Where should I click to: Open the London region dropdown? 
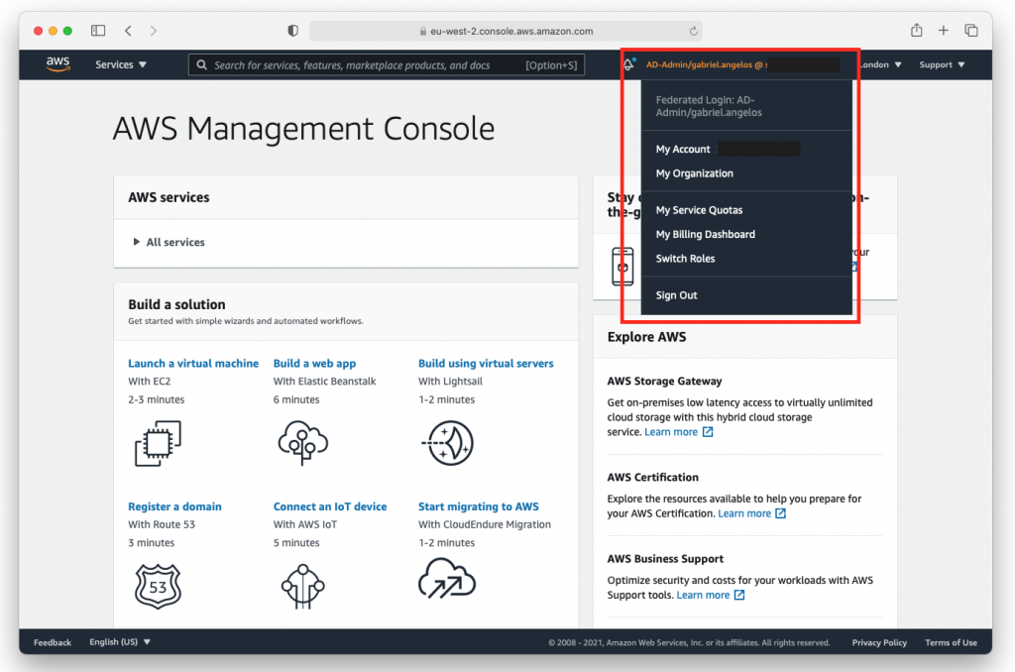pos(880,64)
